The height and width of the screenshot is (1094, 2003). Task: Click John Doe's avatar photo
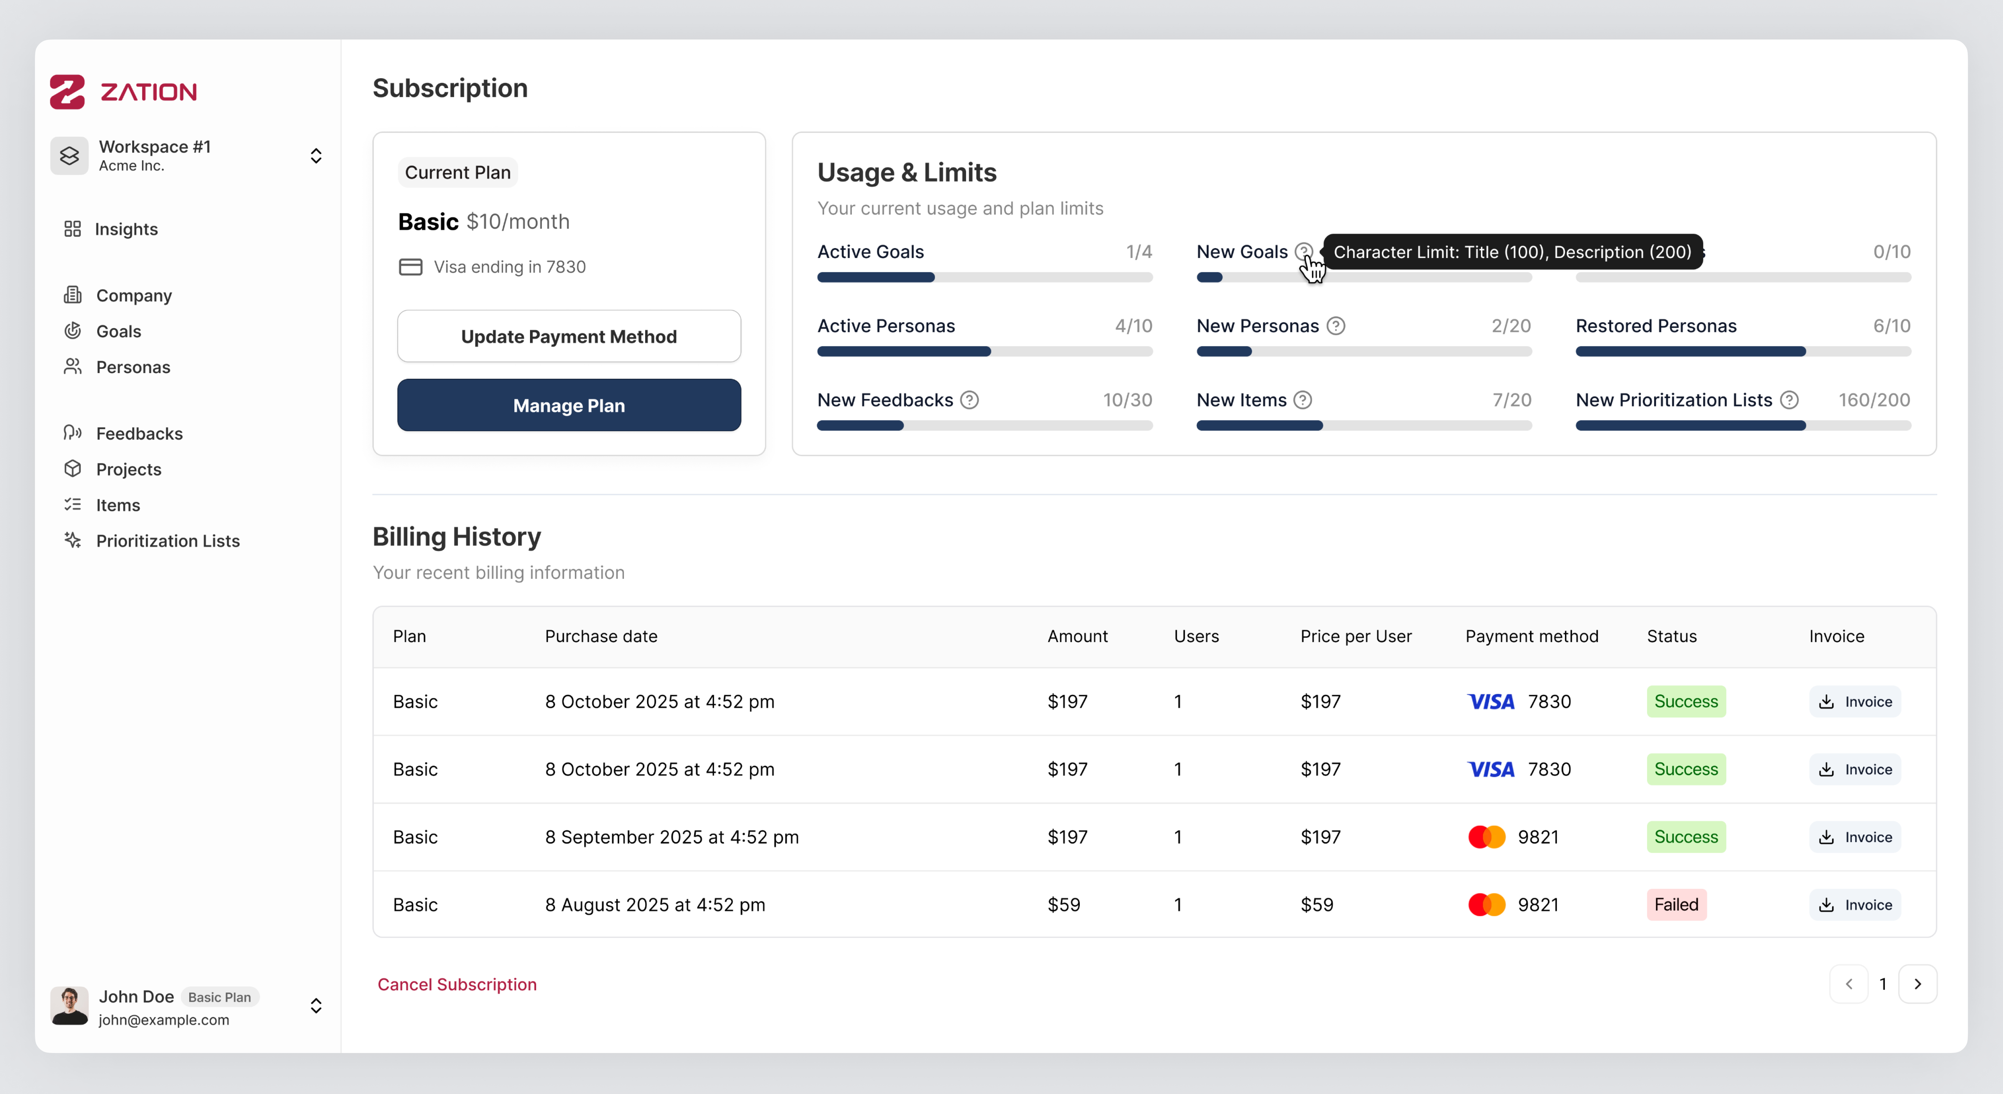click(69, 1006)
